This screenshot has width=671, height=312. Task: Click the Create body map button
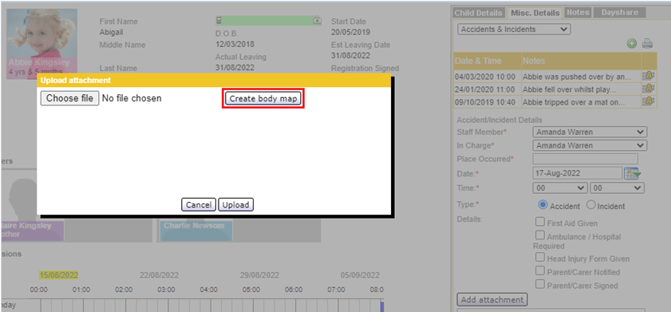[263, 99]
